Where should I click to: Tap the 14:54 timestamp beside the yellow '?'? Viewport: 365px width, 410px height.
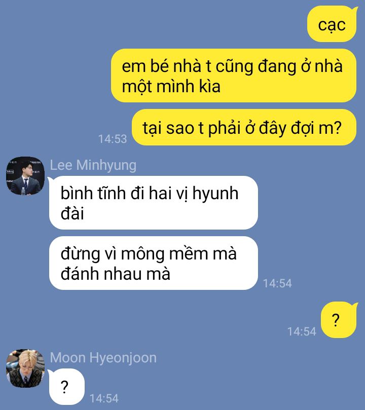coord(302,331)
